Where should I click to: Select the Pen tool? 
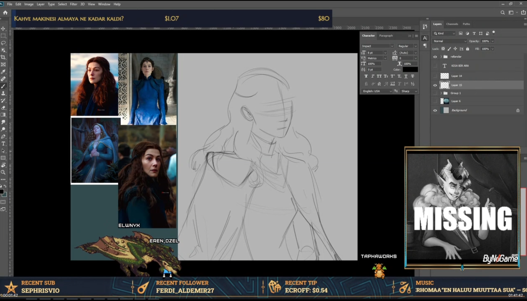[x=3, y=136]
